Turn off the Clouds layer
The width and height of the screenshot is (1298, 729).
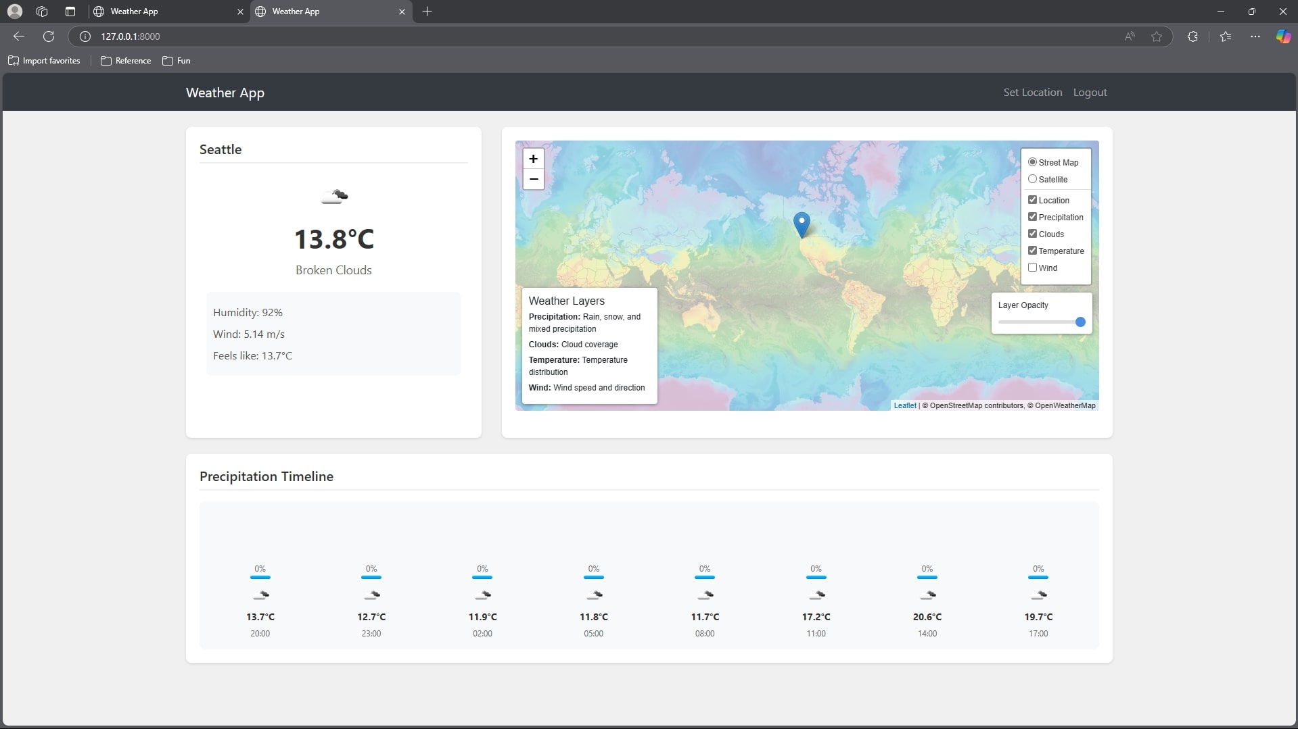pos(1032,234)
